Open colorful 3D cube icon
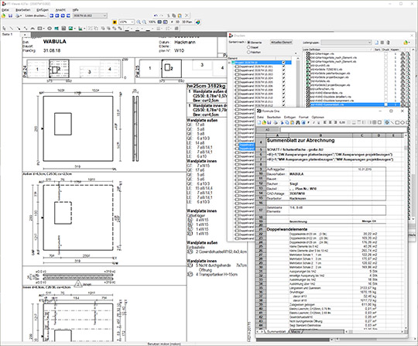The width and height of the screenshot is (418, 346). 198,22
